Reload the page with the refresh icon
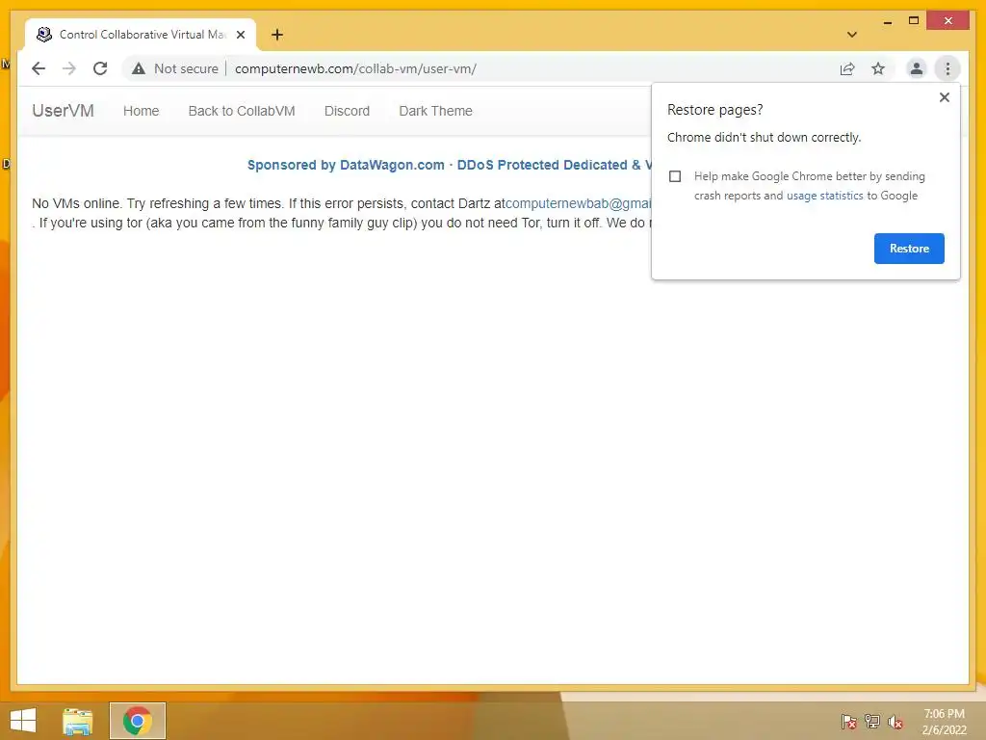The image size is (986, 740). (x=100, y=68)
